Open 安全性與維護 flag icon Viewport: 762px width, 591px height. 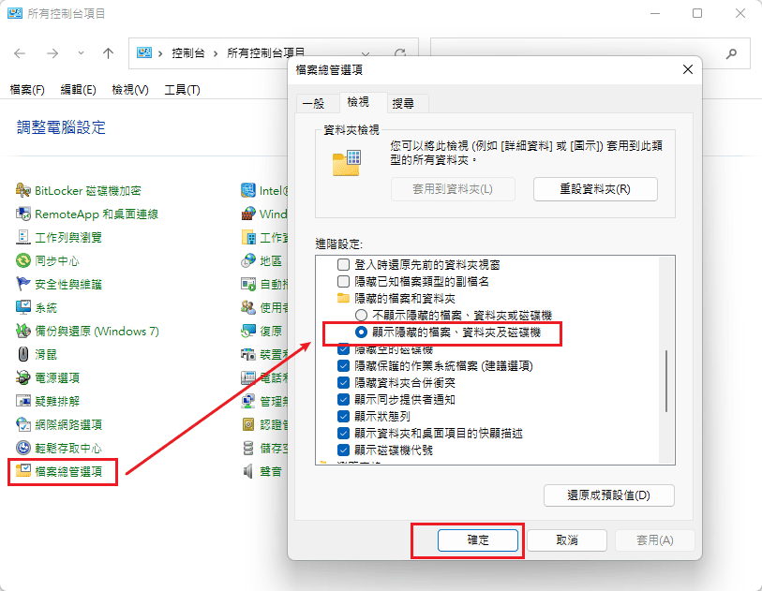(24, 284)
